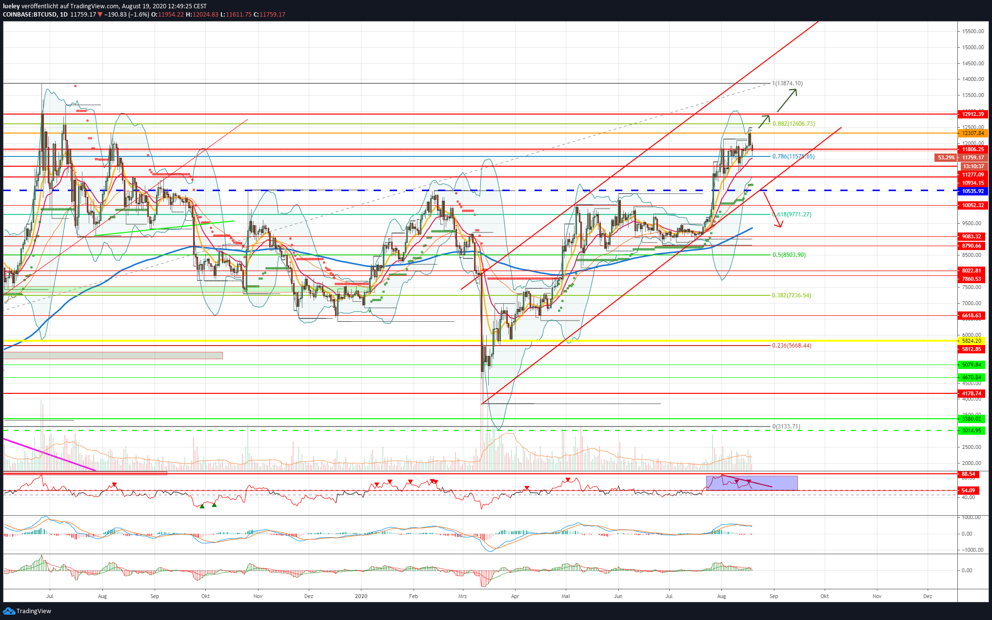This screenshot has width=992, height=620.
Task: Click the −1000.00 tick on MACD axis
Action: point(972,550)
